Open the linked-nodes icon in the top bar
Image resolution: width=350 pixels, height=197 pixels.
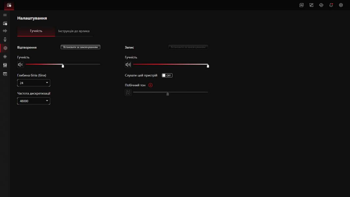coord(311,5)
